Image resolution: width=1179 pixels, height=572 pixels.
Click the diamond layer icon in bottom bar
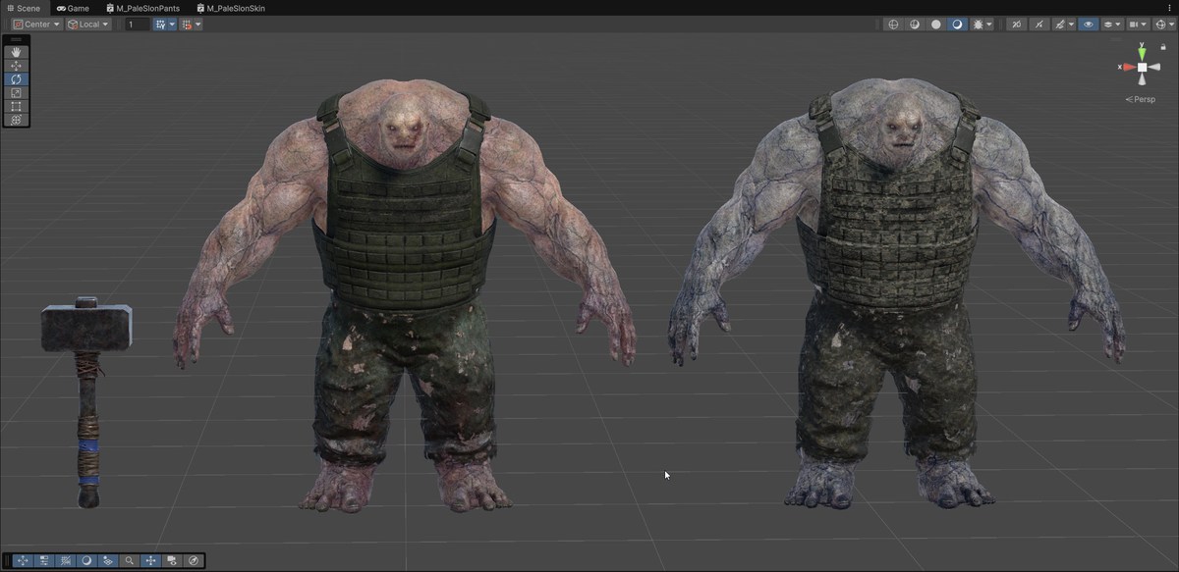[108, 561]
